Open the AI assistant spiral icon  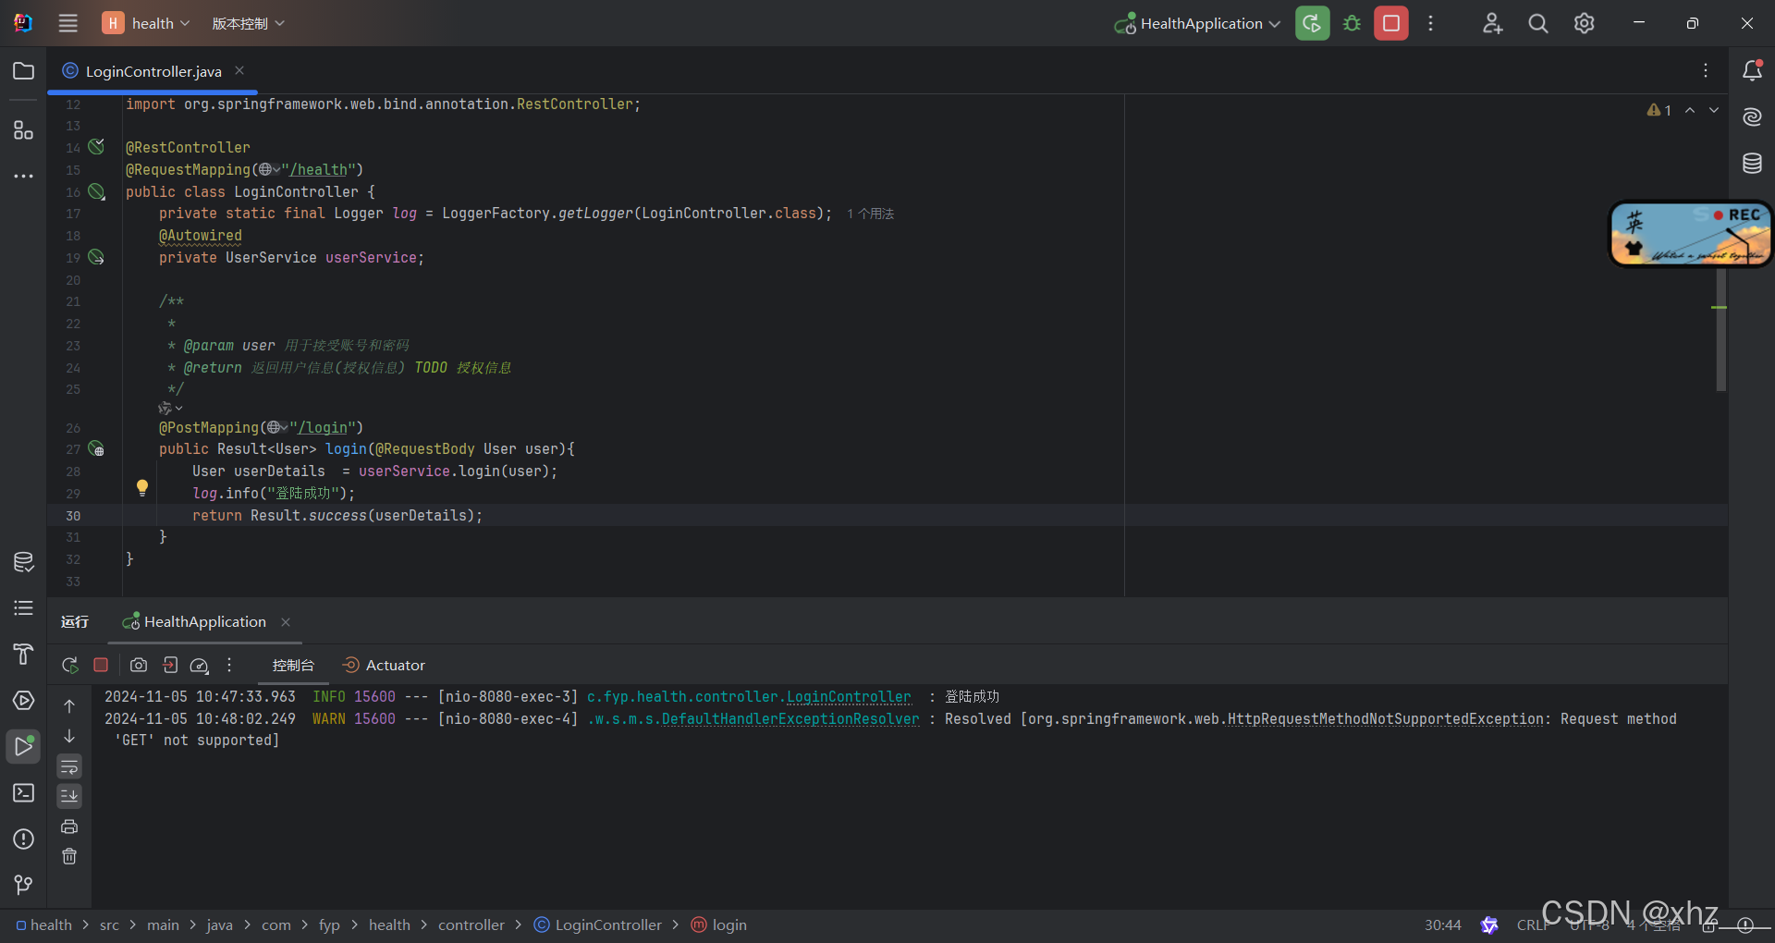coord(1752,116)
